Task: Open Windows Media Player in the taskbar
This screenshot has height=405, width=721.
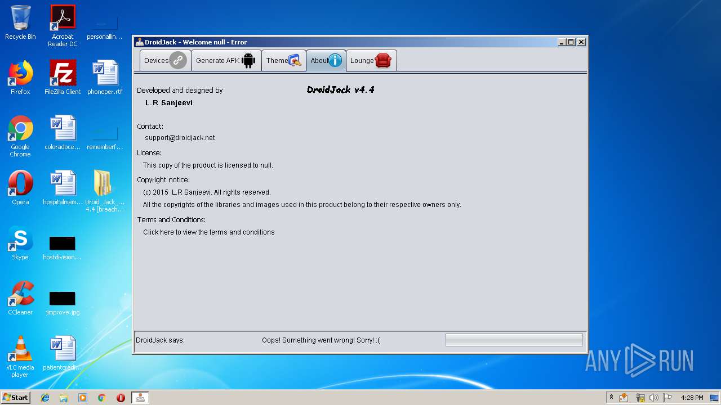Action: 83,398
